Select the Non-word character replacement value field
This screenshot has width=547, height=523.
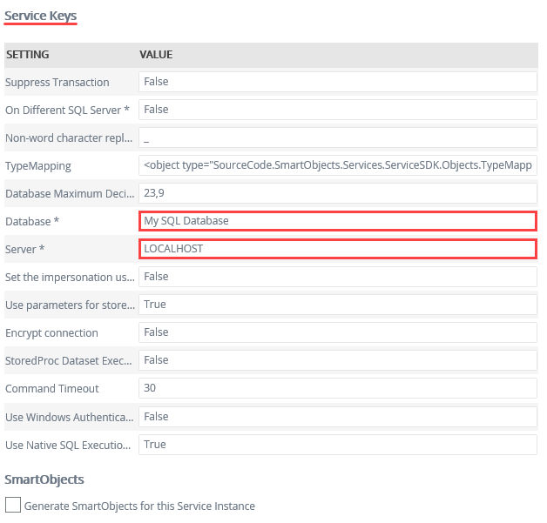click(x=337, y=137)
